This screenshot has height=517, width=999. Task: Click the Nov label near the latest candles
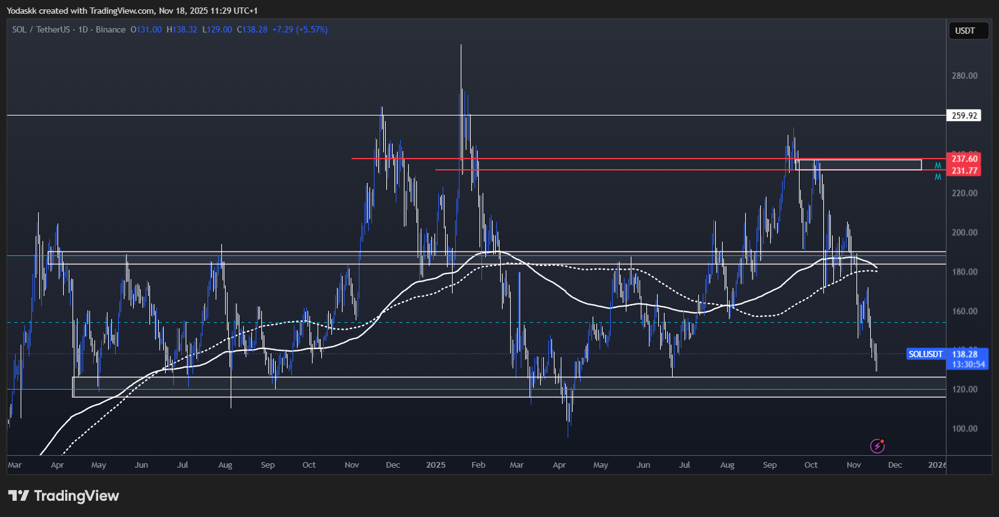[x=853, y=465]
